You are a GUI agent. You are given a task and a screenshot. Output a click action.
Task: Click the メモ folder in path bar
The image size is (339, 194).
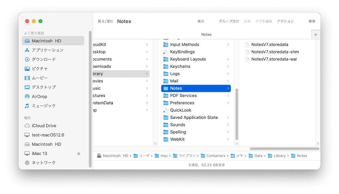[x=237, y=156]
